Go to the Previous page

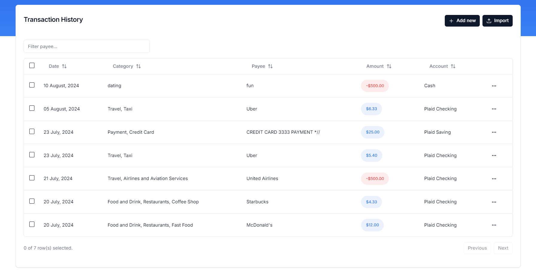click(477, 248)
